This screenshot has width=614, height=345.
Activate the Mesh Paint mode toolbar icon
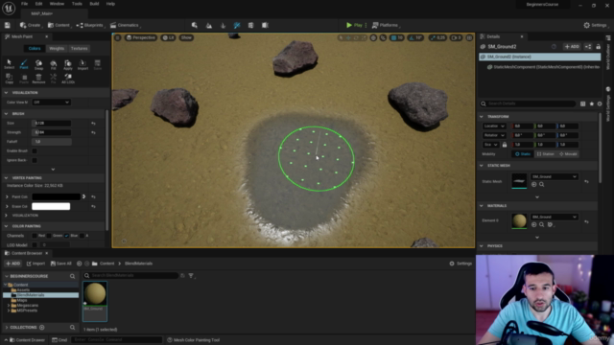(237, 25)
